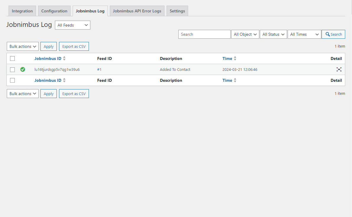Click the green success status icon
Viewport: 352px width, 217px height.
[23, 69]
